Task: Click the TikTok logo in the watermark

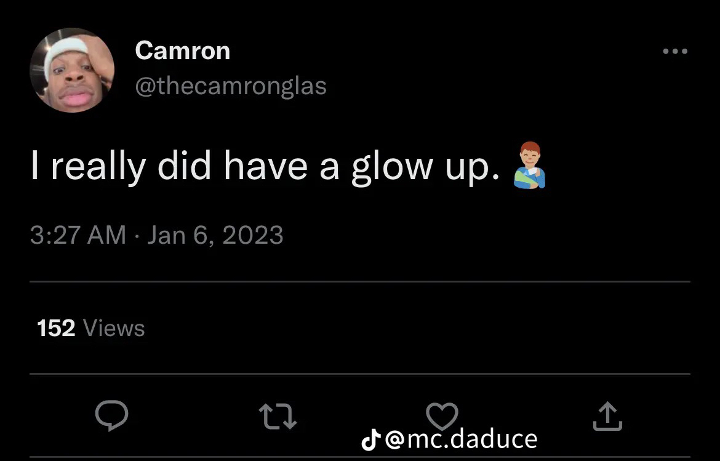Action: point(370,439)
